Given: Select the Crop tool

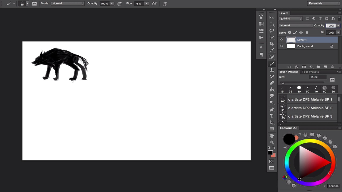Looking at the screenshot, I should tap(272, 43).
